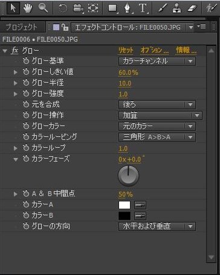Toggle stopwatch for カラールーピング
The image size is (220, 275).
tap(26, 137)
